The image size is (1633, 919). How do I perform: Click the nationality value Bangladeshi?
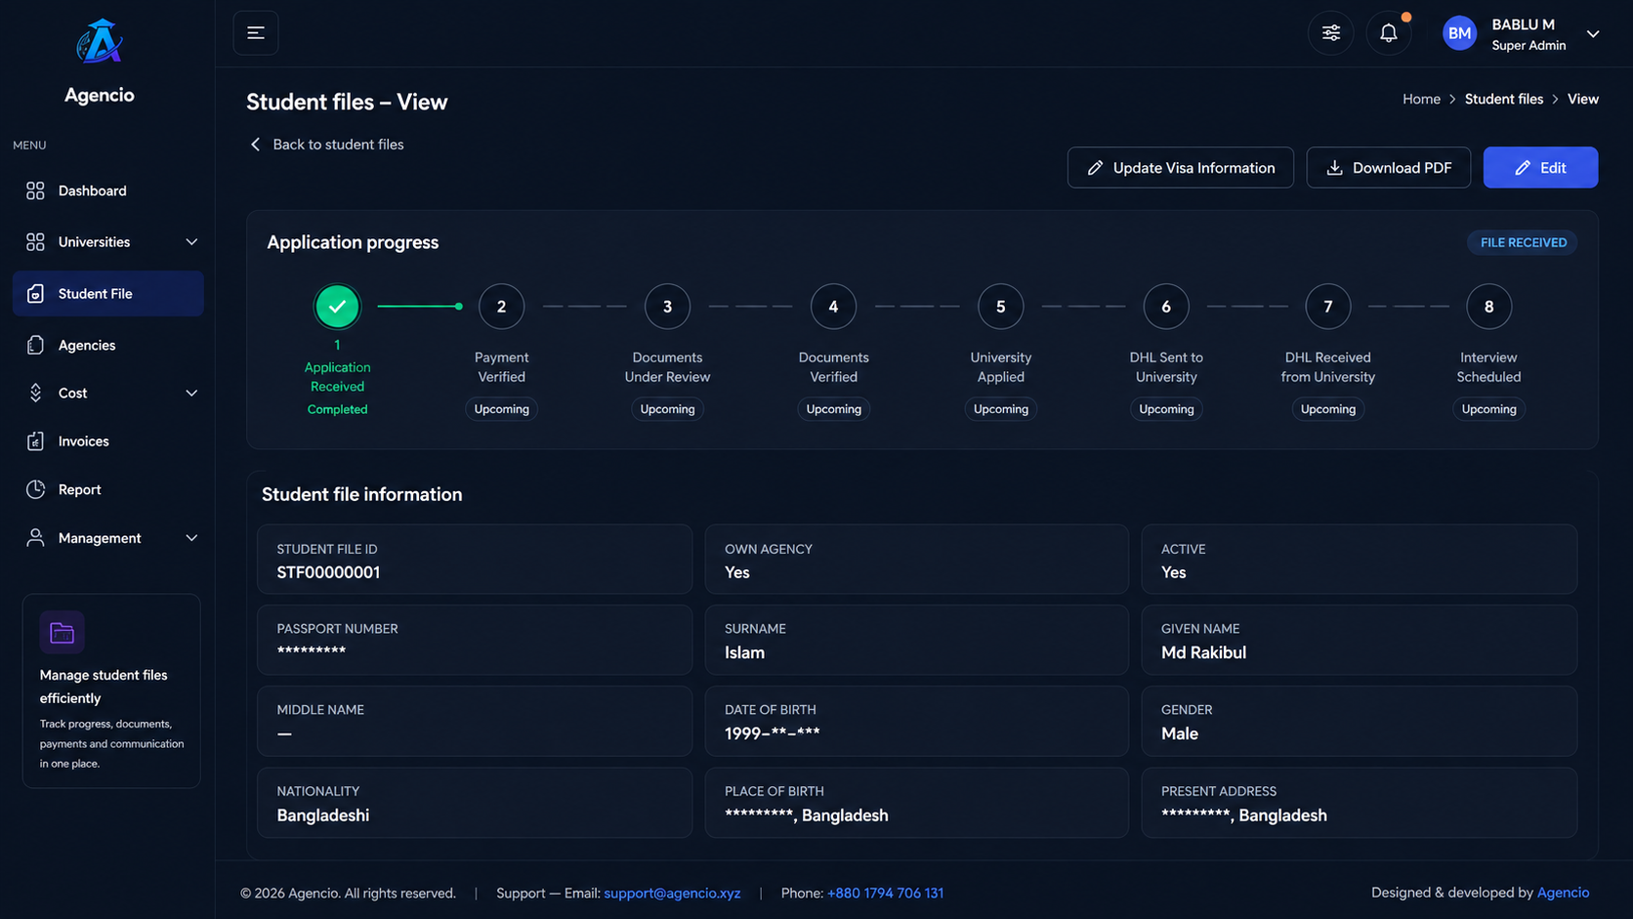pos(322,815)
